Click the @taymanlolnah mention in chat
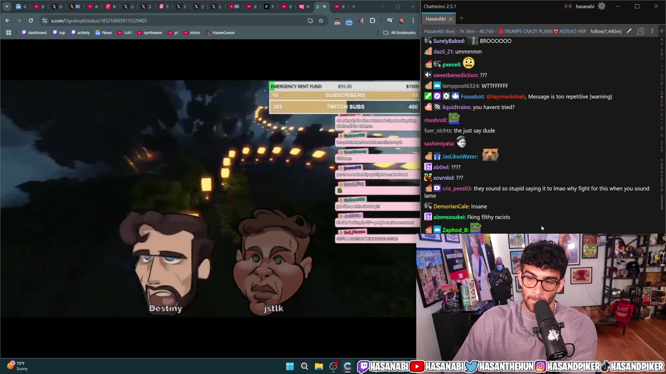This screenshot has height=374, width=666. pos(506,97)
